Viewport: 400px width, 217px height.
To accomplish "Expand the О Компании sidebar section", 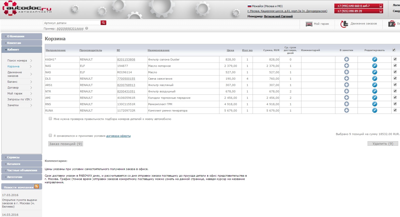I will [x=22, y=36].
